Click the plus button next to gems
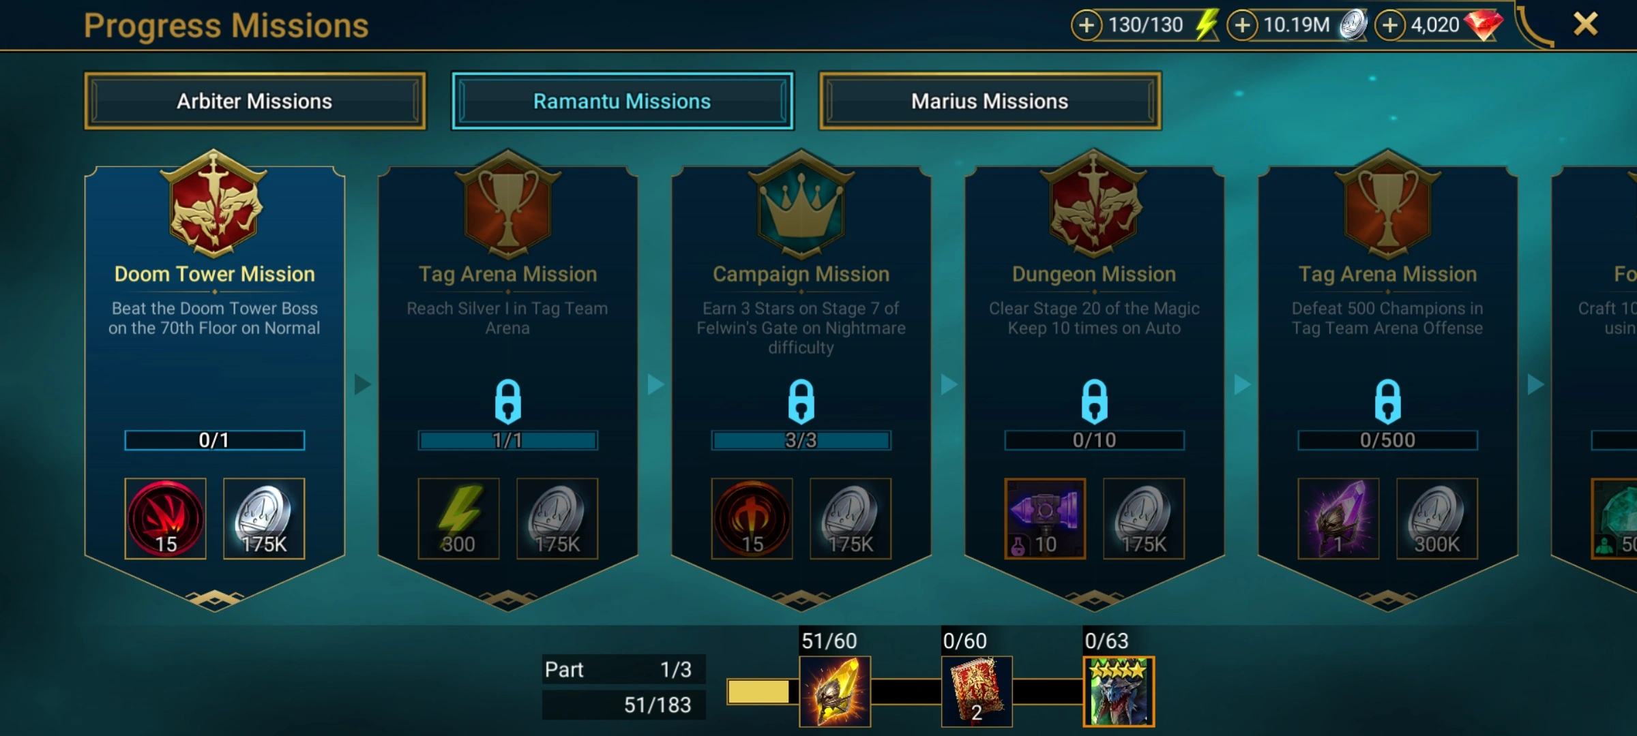Screen dimensions: 1637x736 [1390, 25]
